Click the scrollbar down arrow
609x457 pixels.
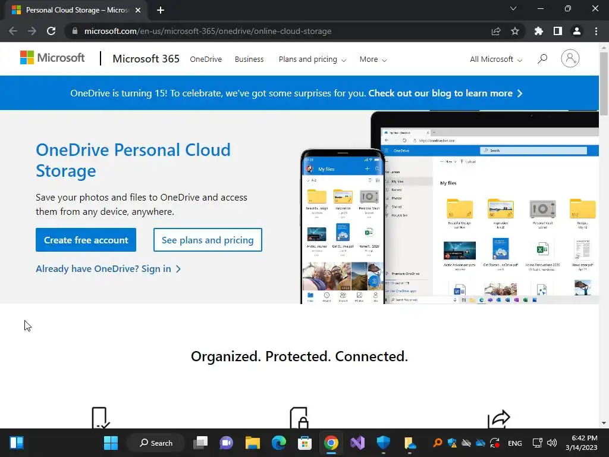604,423
